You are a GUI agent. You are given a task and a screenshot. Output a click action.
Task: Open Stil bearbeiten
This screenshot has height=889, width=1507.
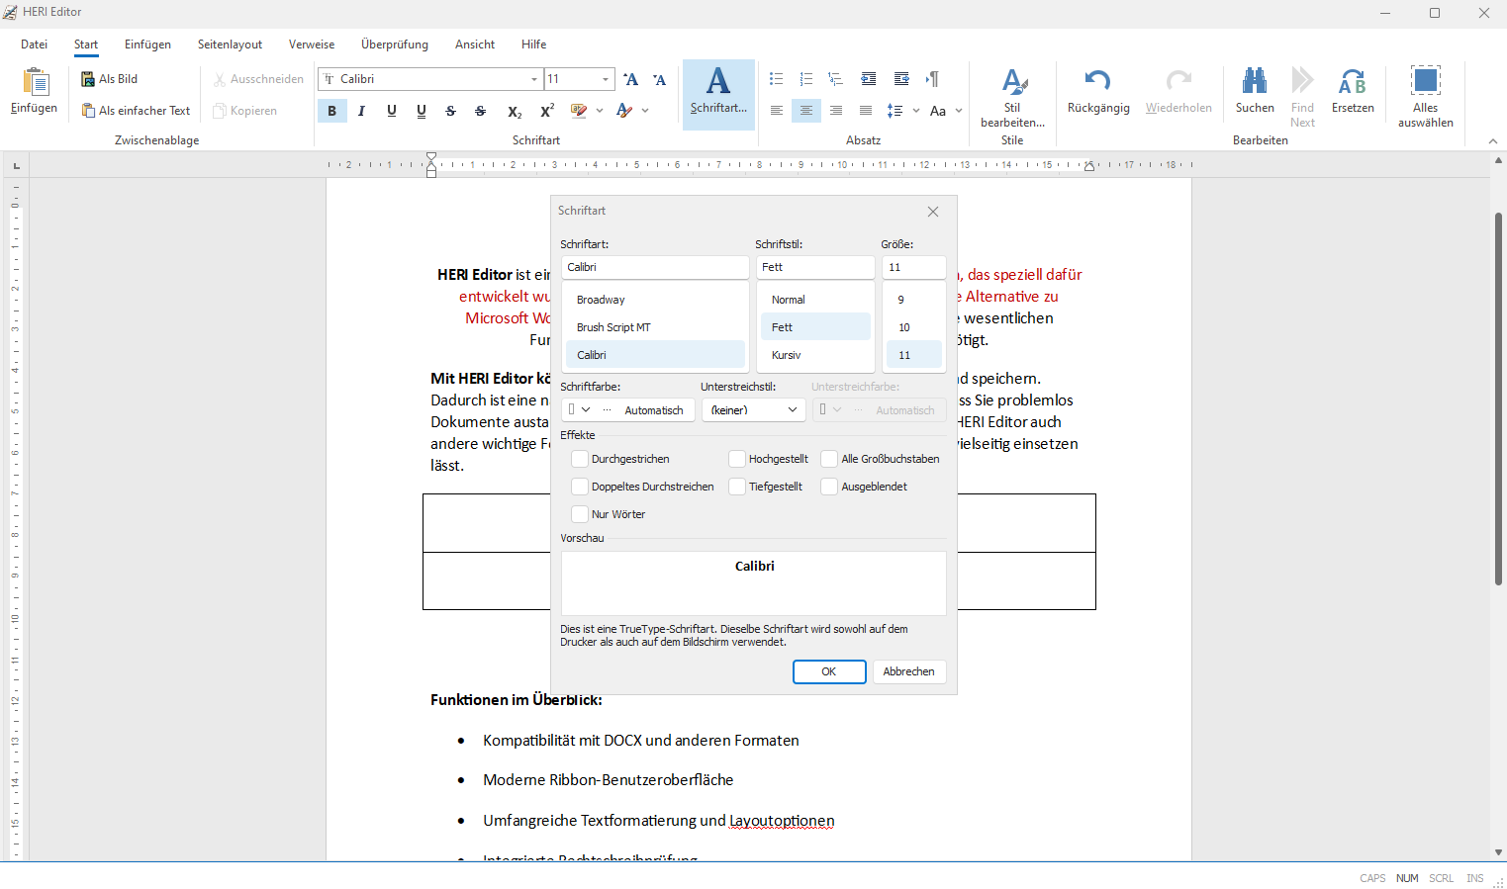pyautogui.click(x=1012, y=97)
